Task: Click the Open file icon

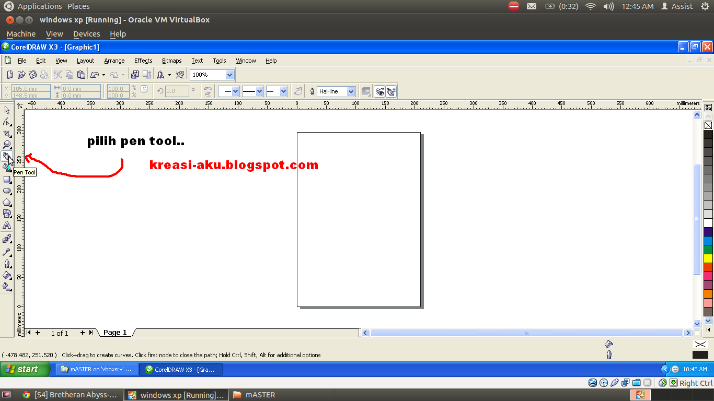Action: click(21, 75)
